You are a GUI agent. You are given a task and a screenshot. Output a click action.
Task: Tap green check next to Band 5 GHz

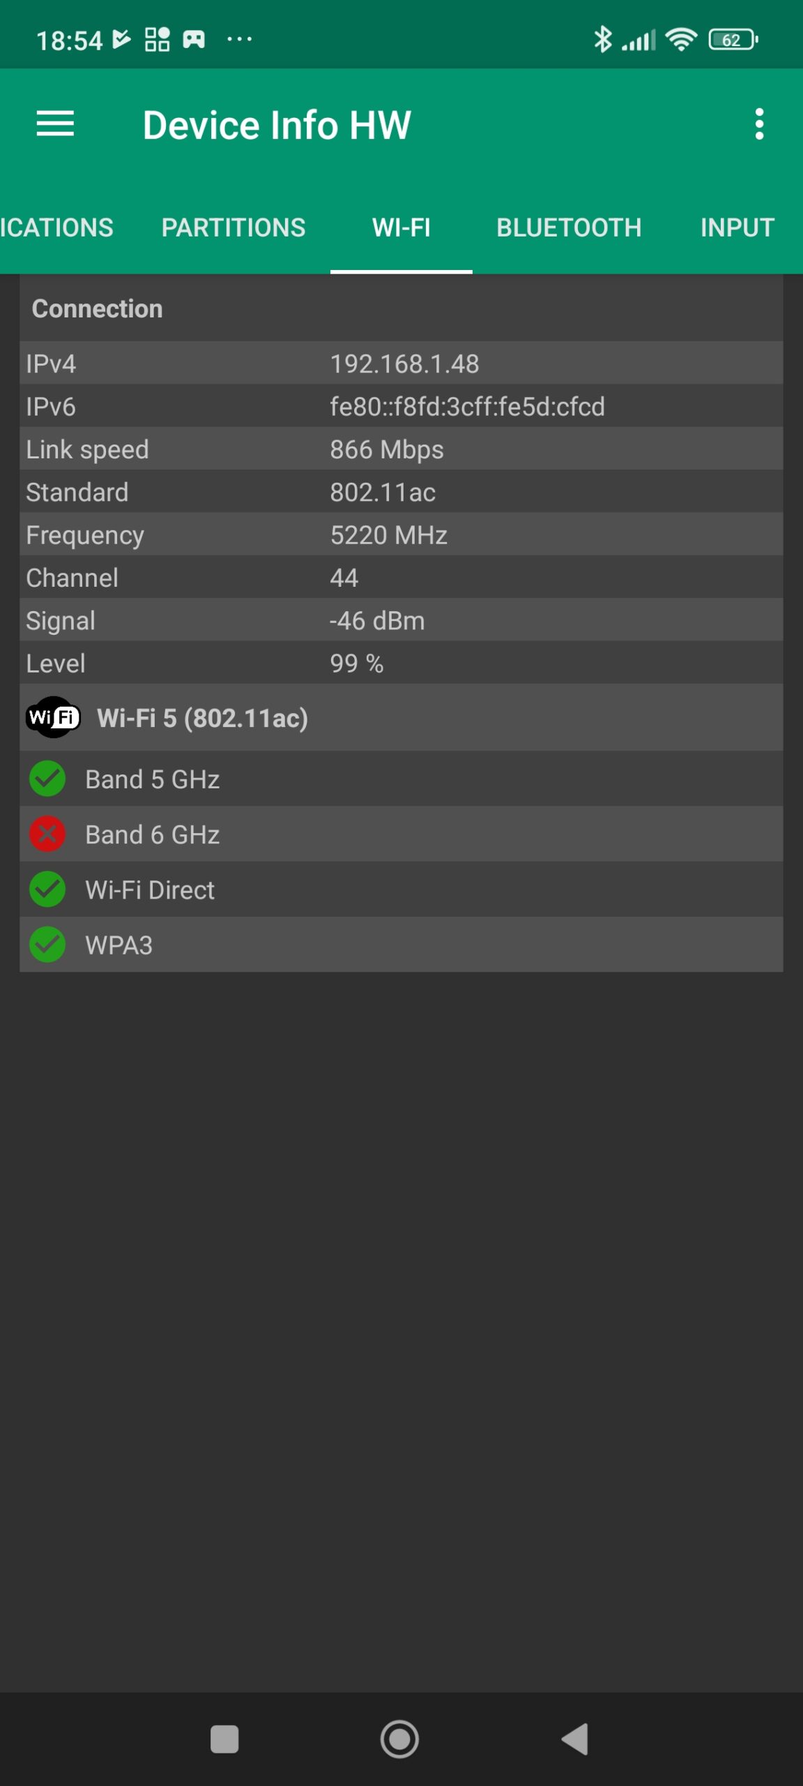point(47,779)
